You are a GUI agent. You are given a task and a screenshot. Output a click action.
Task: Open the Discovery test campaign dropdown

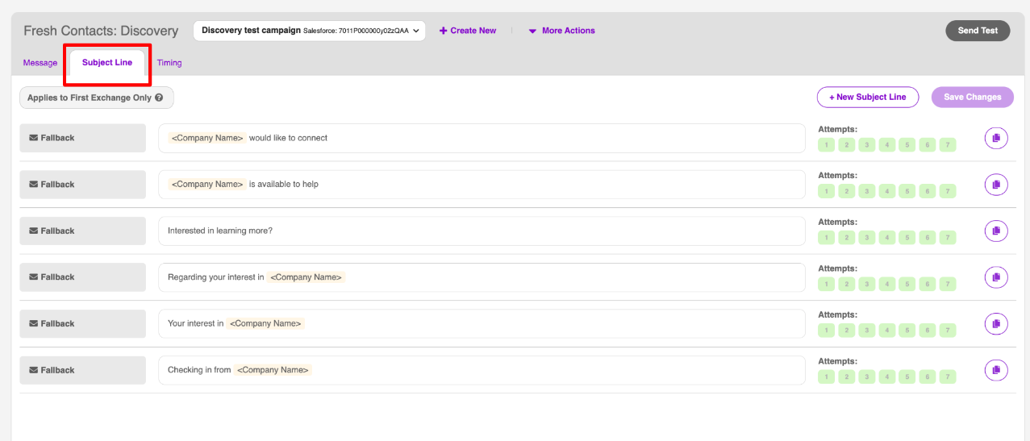pyautogui.click(x=309, y=31)
